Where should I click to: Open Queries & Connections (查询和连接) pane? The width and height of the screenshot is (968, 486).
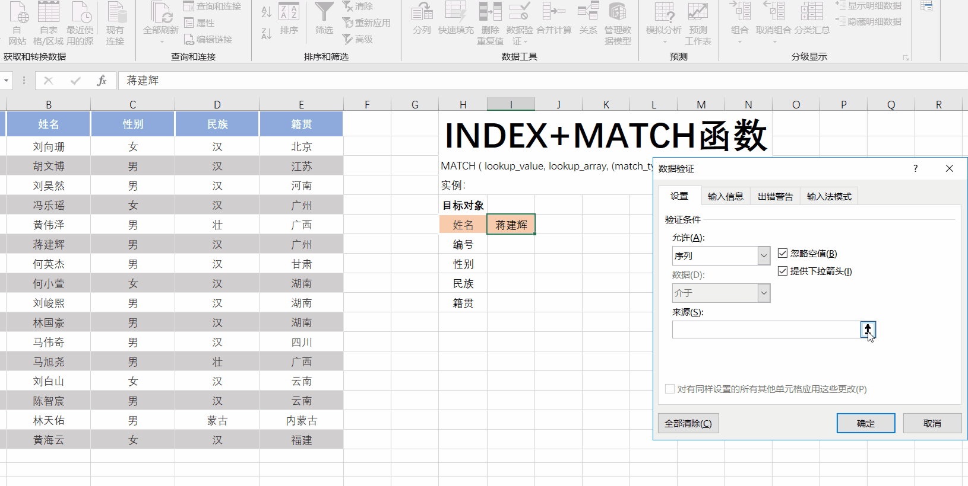(x=212, y=7)
